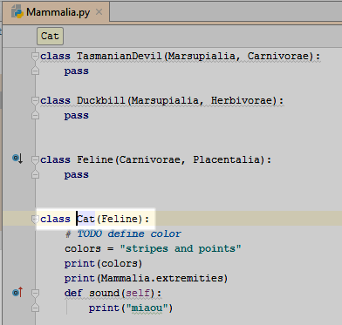The width and height of the screenshot is (342, 325).
Task: Collapse the TasmanianDevil class fold marker
Action: pos(35,56)
